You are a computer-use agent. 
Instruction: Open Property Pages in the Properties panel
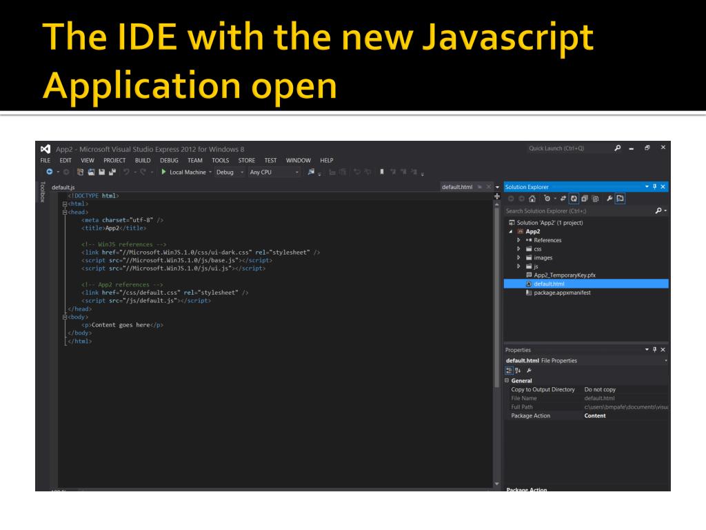pyautogui.click(x=529, y=371)
